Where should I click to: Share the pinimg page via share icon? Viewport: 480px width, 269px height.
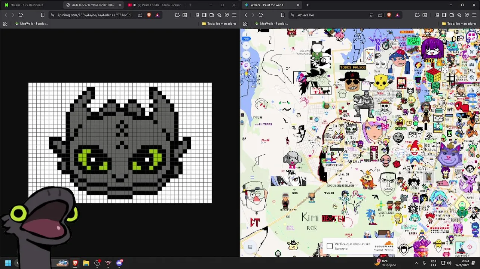140,15
